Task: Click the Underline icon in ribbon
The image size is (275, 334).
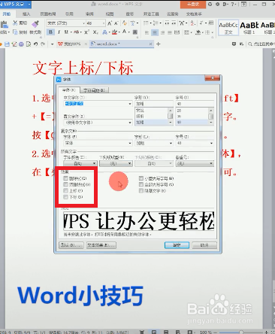Action: (x=66, y=32)
